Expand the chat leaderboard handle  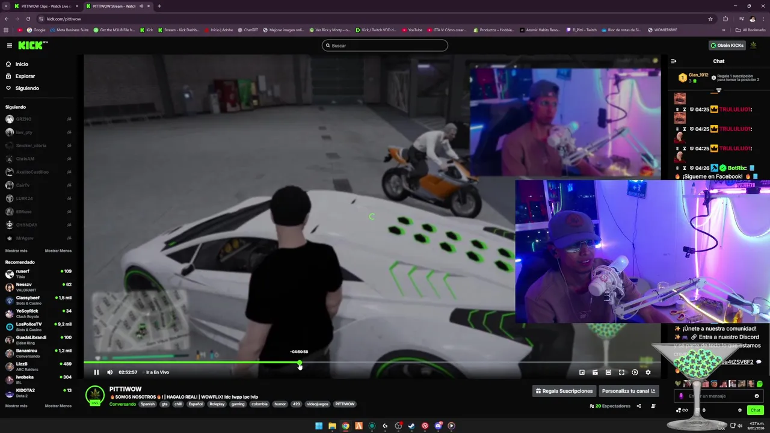[x=718, y=90]
